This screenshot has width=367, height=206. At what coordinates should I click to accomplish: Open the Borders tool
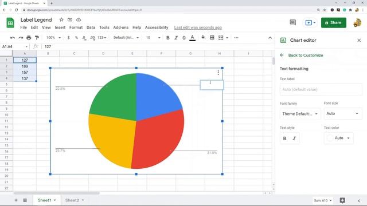(212, 38)
